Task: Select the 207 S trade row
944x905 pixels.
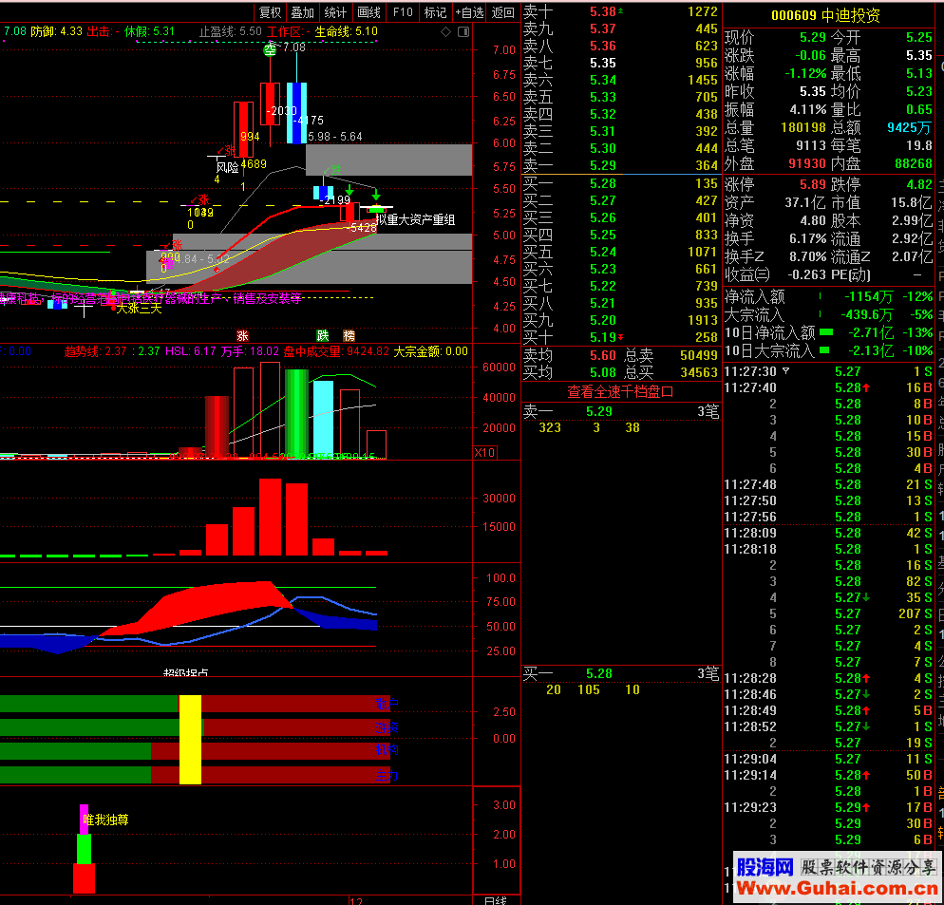Action: click(828, 613)
